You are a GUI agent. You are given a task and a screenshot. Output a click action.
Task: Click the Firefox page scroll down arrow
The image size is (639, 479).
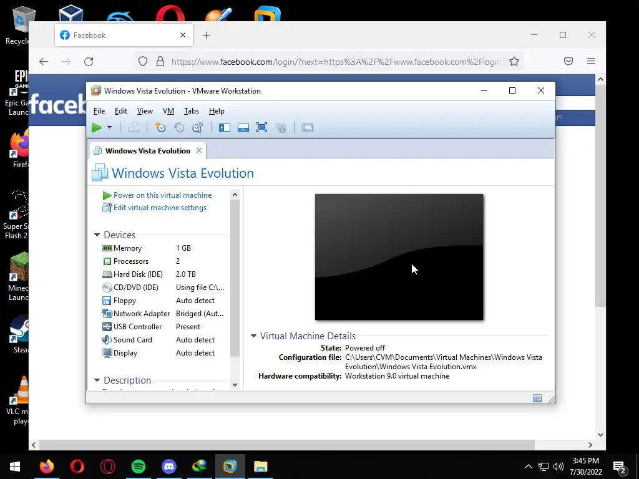pos(600,435)
